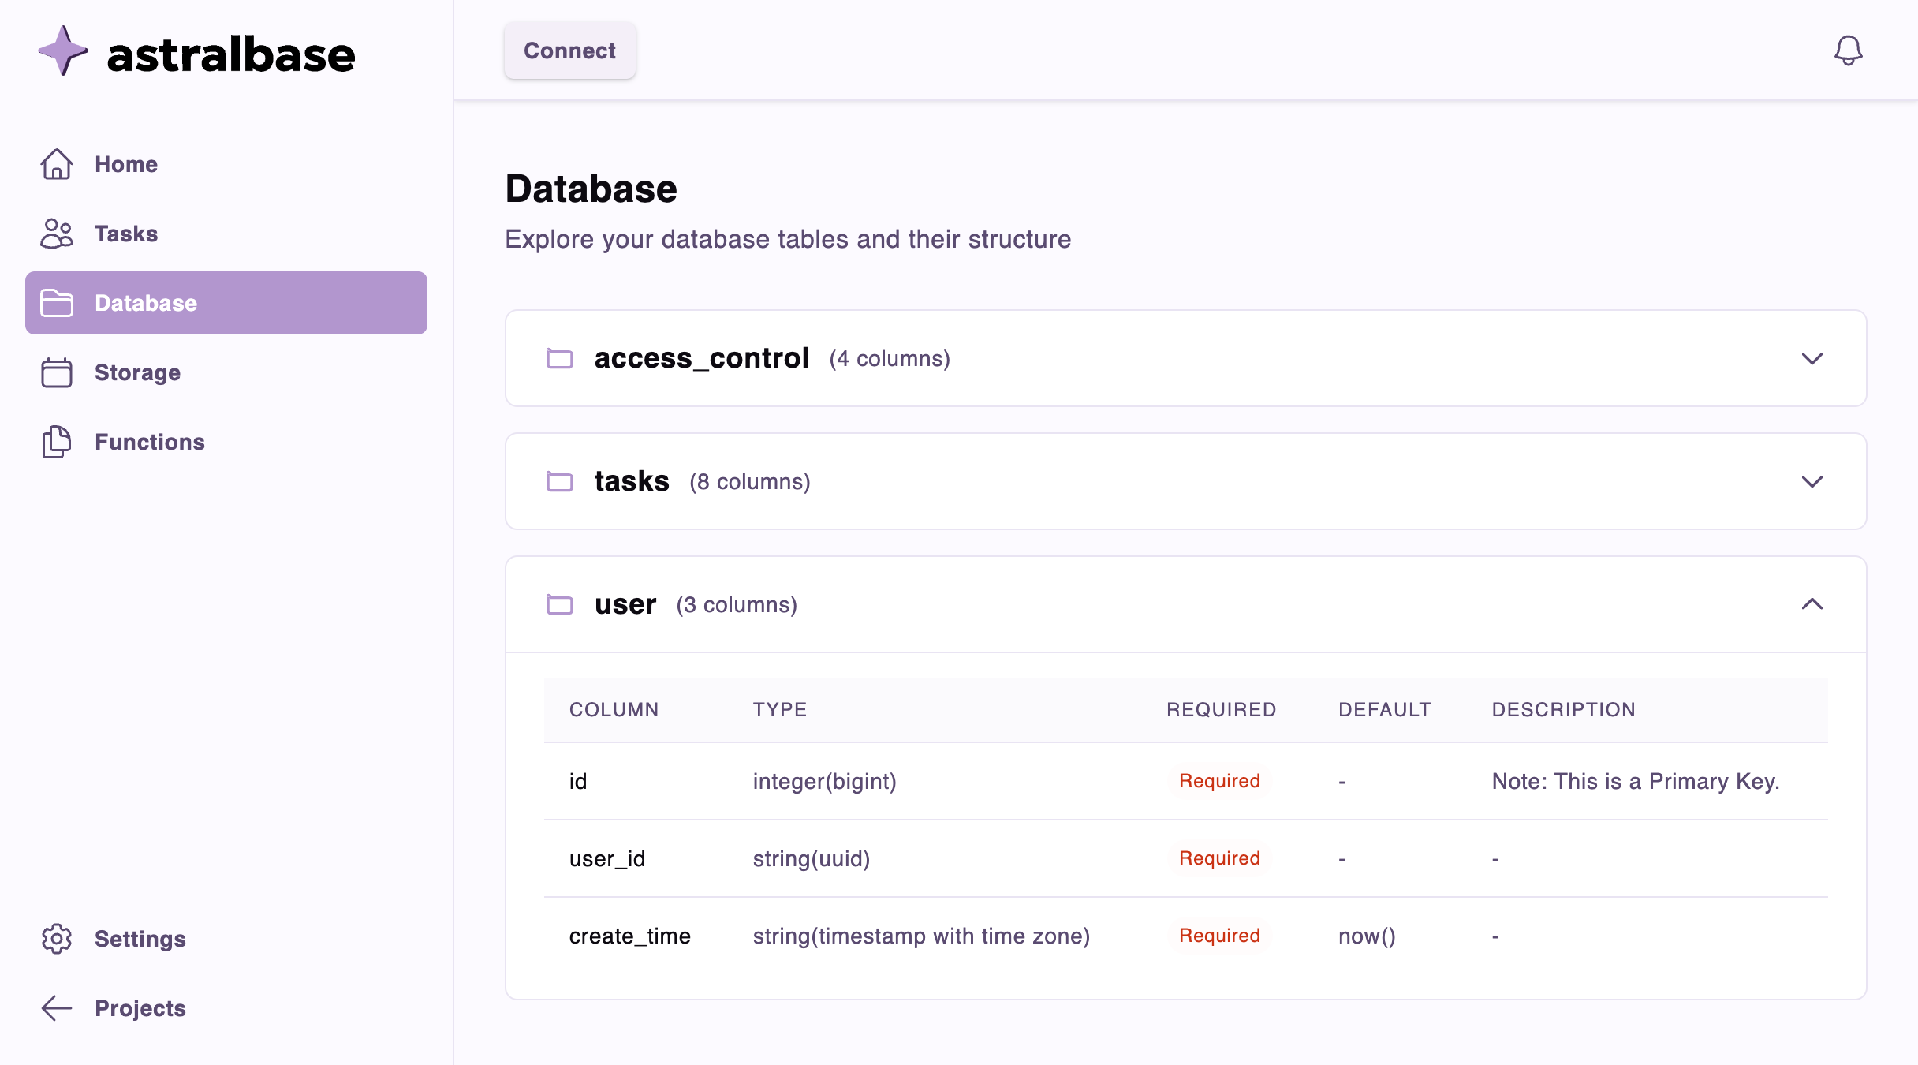Expand the tasks table details

pyautogui.click(x=1812, y=482)
